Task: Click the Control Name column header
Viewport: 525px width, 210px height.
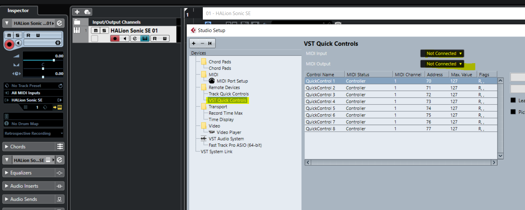Action: coord(324,74)
